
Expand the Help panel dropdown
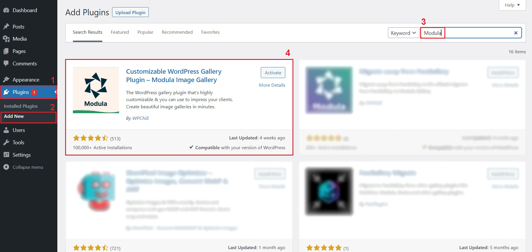tap(512, 5)
